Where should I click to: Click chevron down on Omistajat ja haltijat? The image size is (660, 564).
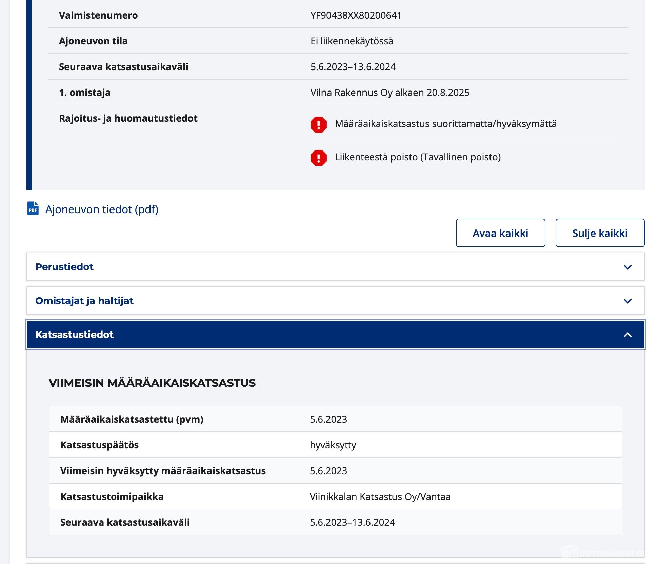[x=627, y=301]
